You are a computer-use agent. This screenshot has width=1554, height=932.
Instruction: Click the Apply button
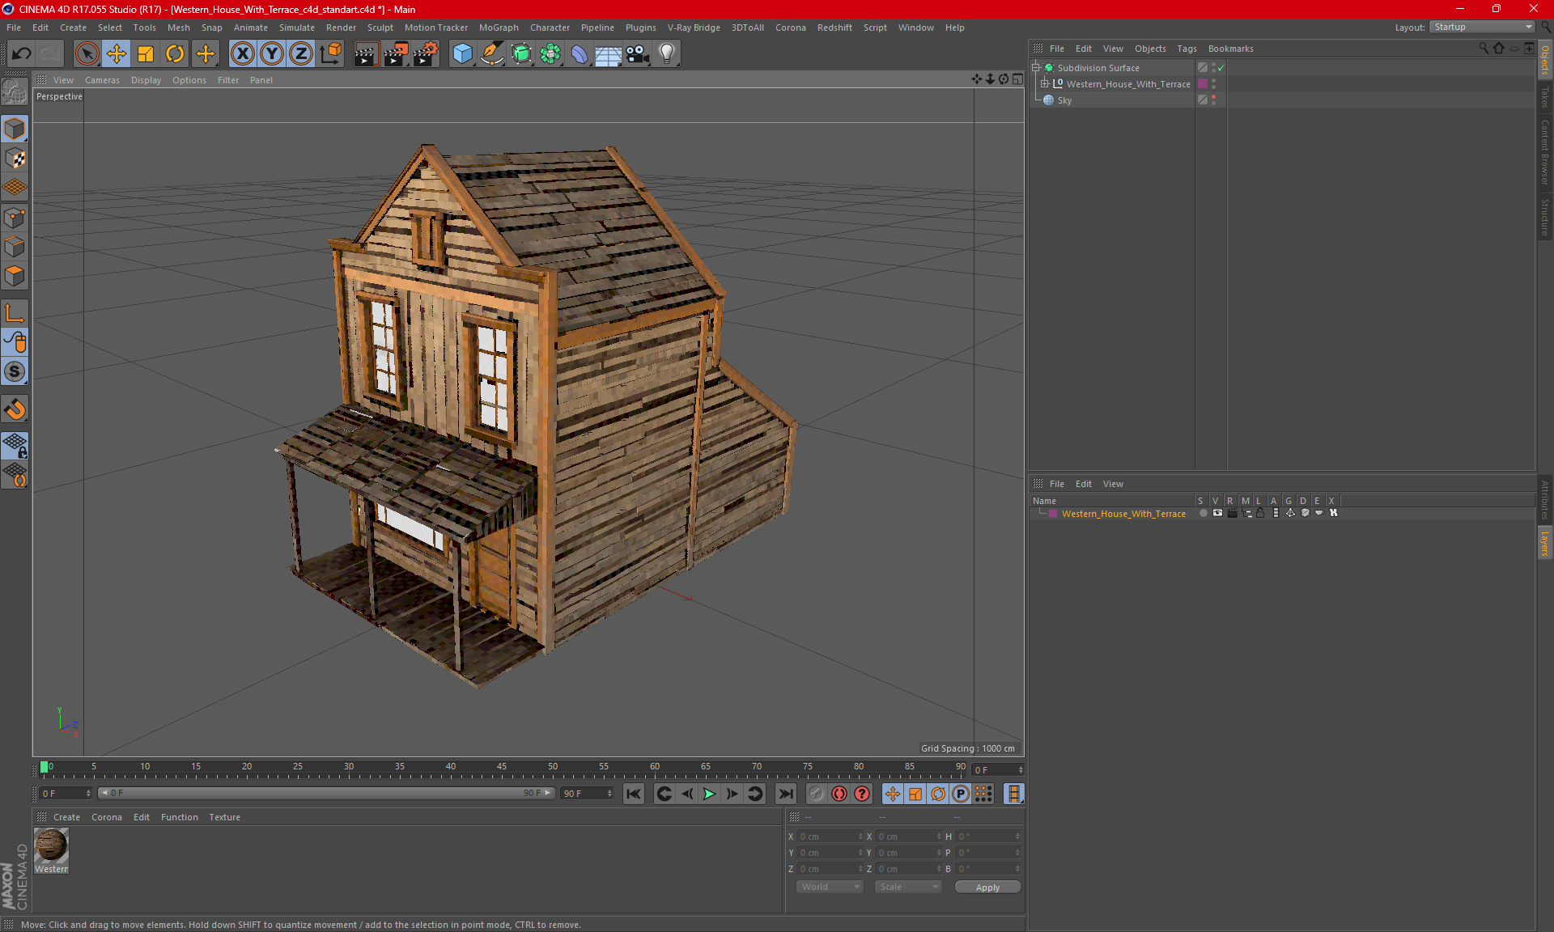click(x=987, y=888)
